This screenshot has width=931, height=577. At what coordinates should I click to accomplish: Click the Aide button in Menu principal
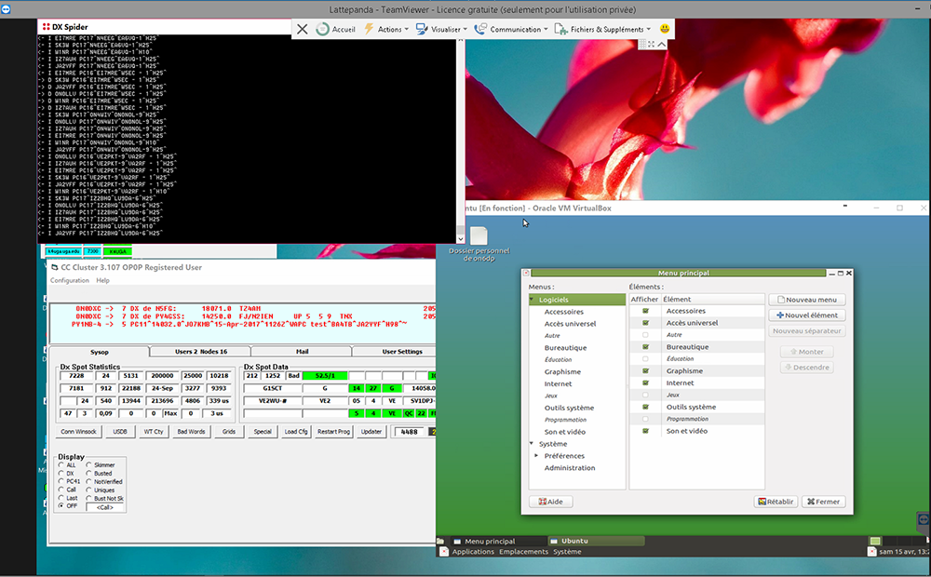[550, 502]
